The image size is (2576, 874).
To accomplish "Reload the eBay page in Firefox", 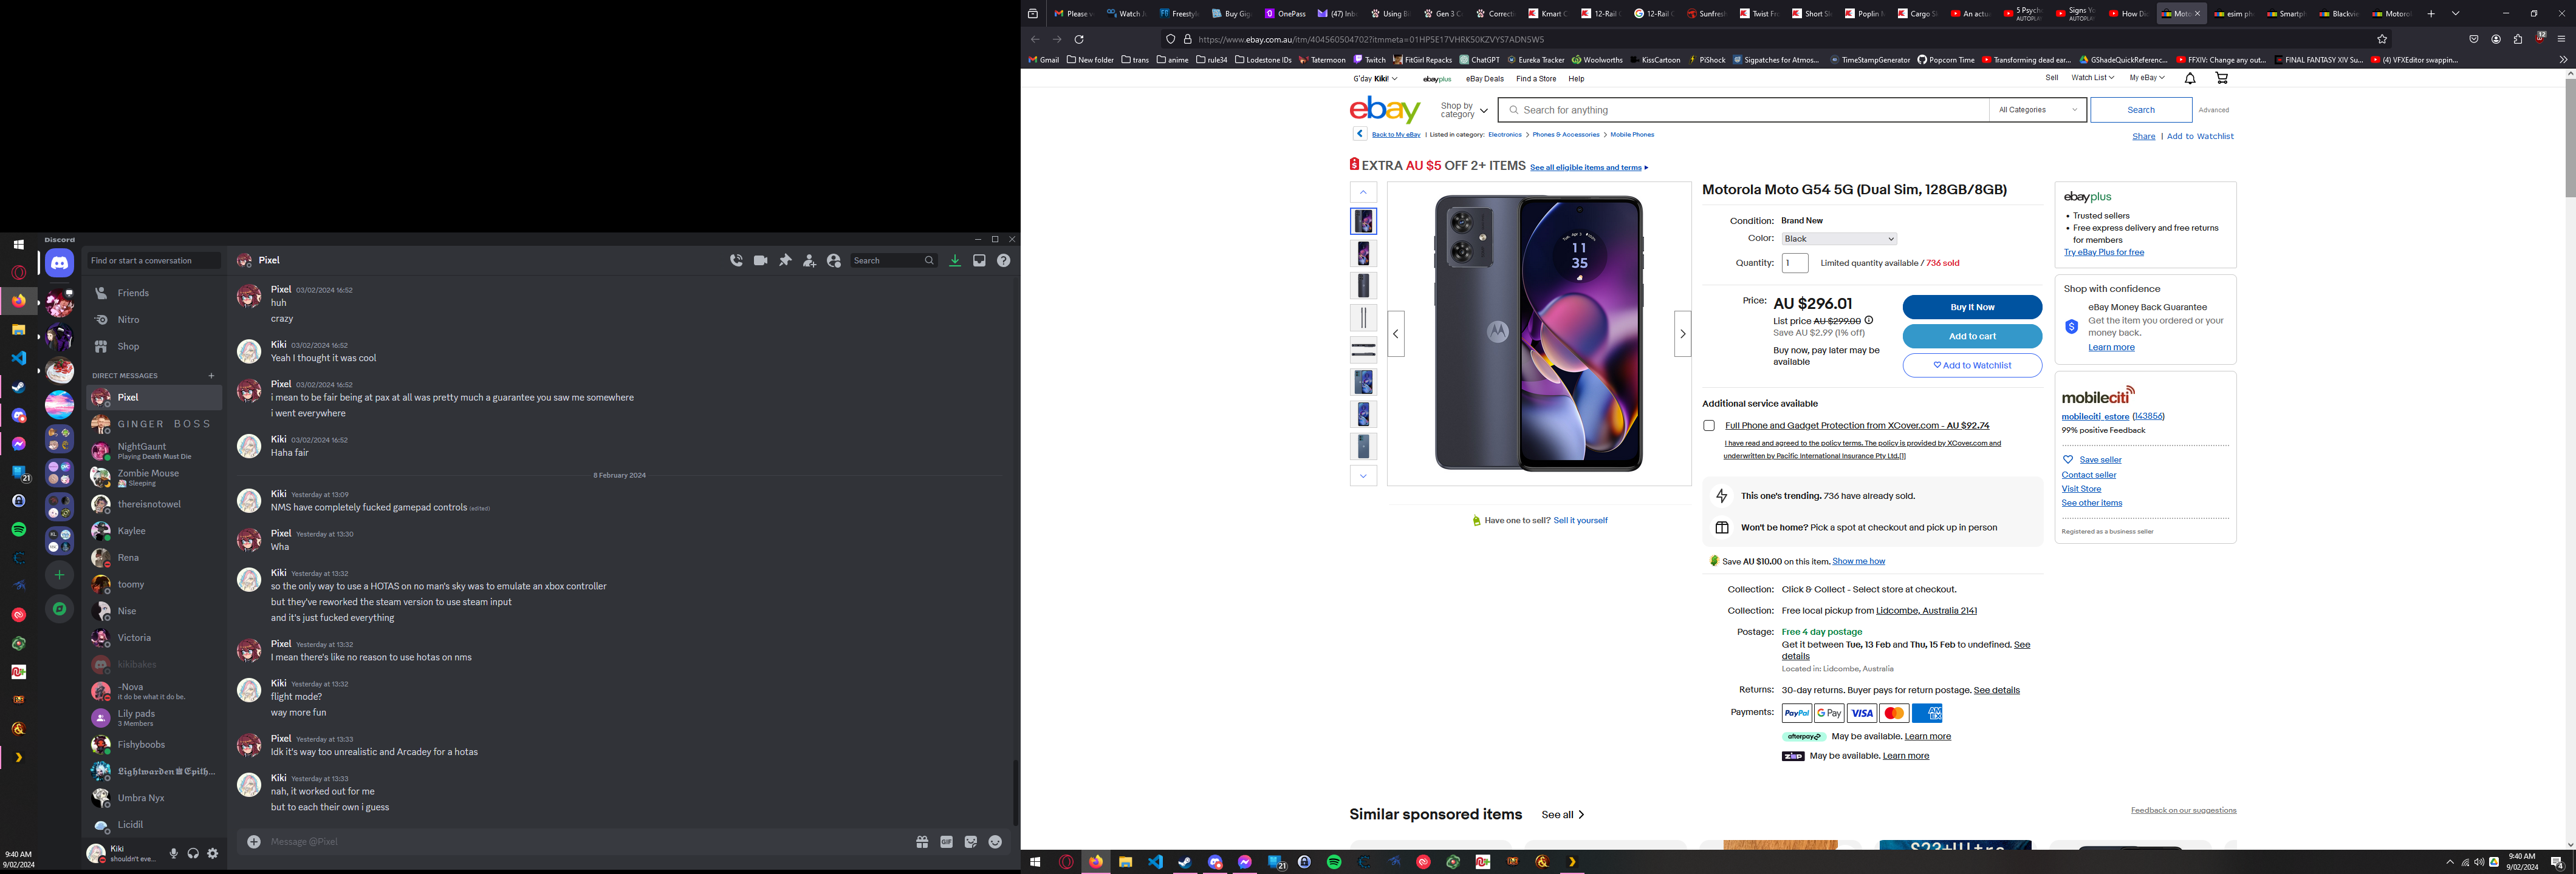I will 1079,39.
